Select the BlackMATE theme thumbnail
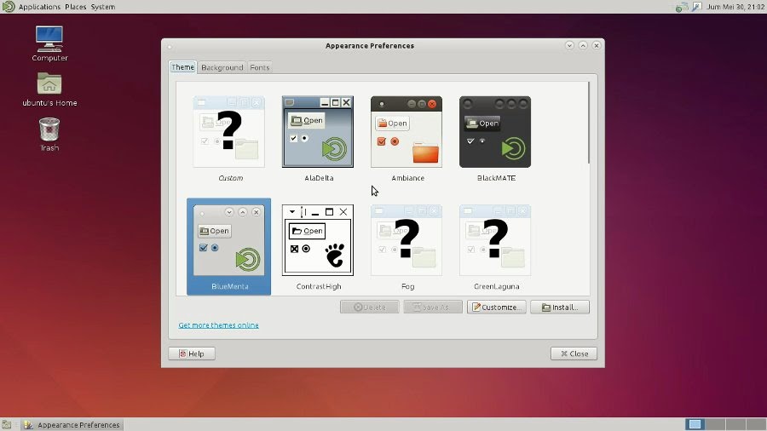Screen dimensions: 767x431 495,132
